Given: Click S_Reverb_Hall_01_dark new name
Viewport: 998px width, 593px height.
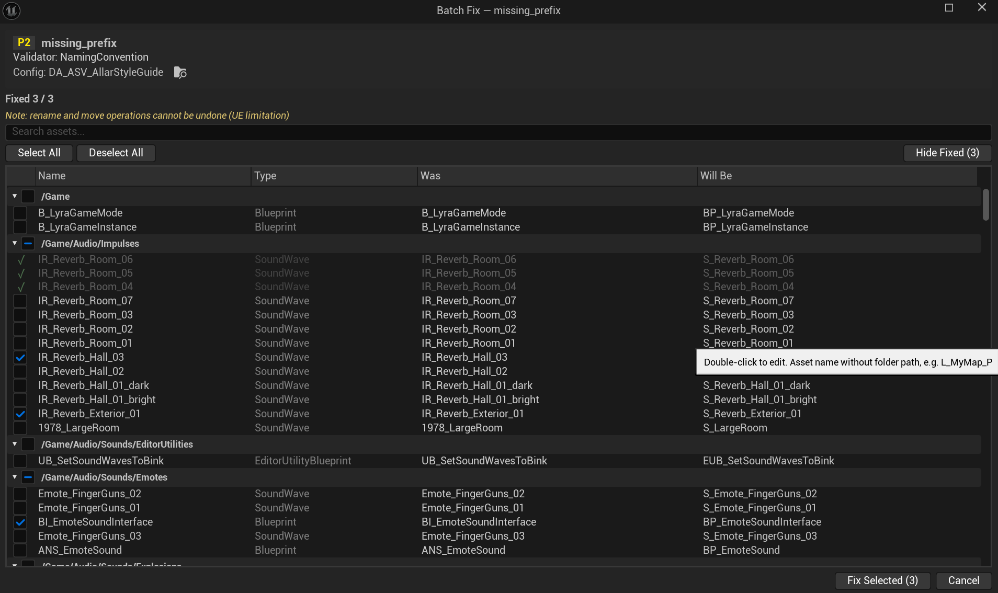Looking at the screenshot, I should (756, 385).
